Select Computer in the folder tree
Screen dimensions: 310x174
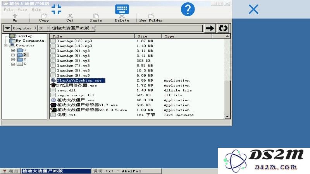25,45
